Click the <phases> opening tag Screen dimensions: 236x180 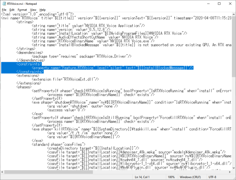click(24, 87)
